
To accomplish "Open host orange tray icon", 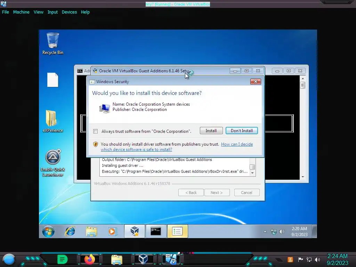I will pos(290,259).
